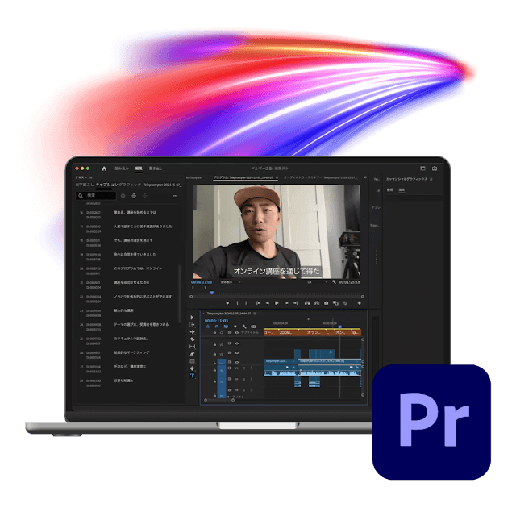
Task: Open the エッセンシャルグラフィックス panel menu
Action: click(431, 179)
